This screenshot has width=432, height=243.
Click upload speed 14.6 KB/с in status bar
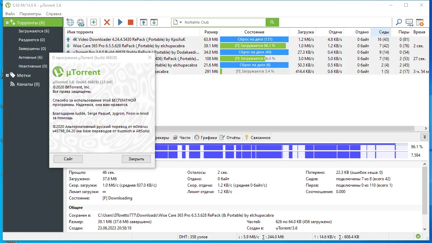324,237
